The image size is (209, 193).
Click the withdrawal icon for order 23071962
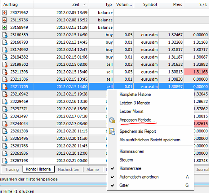tap(4, 13)
